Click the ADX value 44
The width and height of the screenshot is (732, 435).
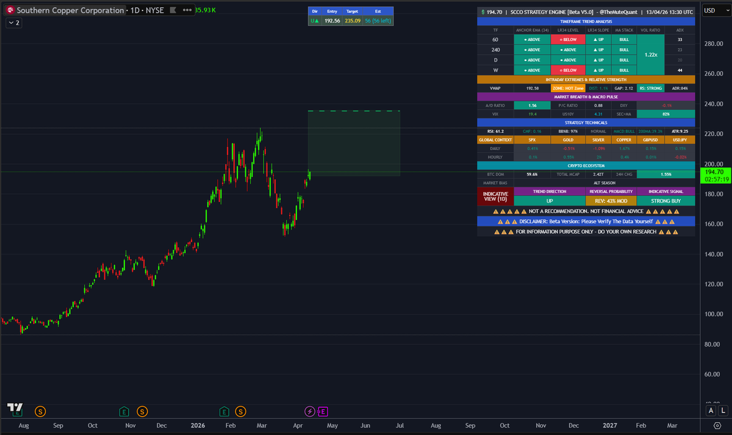coord(680,70)
